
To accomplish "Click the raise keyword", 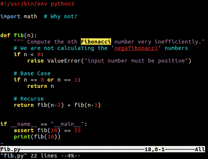I will tap(35, 61).
